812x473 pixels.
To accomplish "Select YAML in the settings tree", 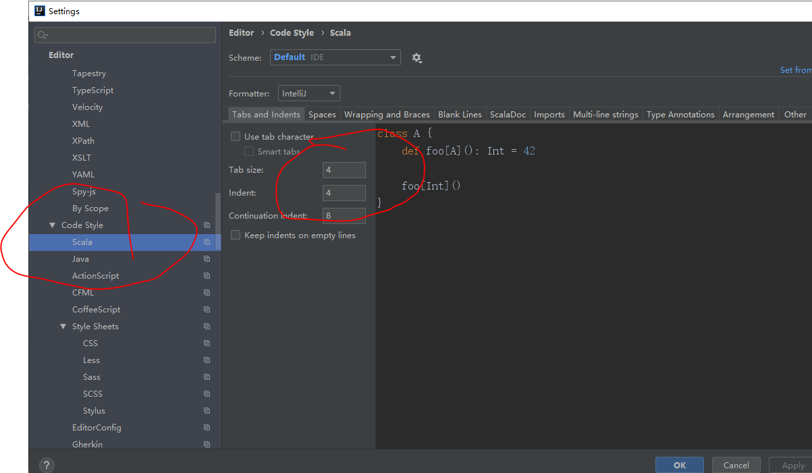I will coord(83,175).
